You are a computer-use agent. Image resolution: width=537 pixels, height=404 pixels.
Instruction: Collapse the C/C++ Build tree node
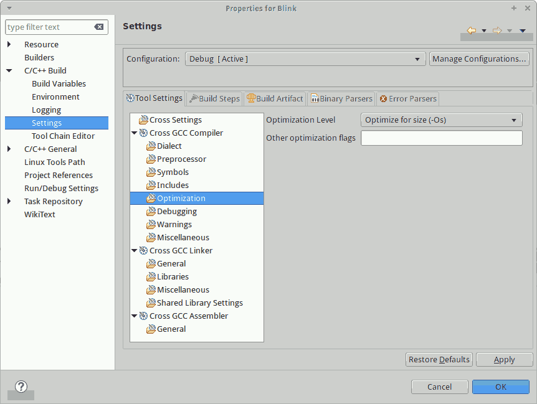pos(9,71)
